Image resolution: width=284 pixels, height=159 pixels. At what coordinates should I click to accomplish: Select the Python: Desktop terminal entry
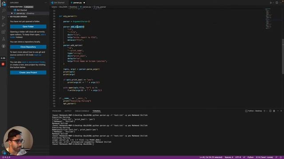[x=253, y=111]
